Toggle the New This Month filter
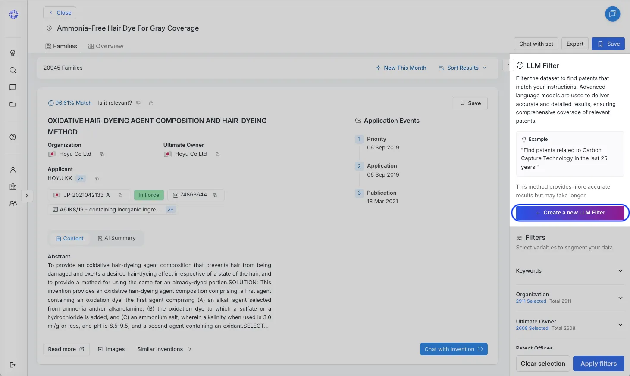This screenshot has height=376, width=630. 401,68
